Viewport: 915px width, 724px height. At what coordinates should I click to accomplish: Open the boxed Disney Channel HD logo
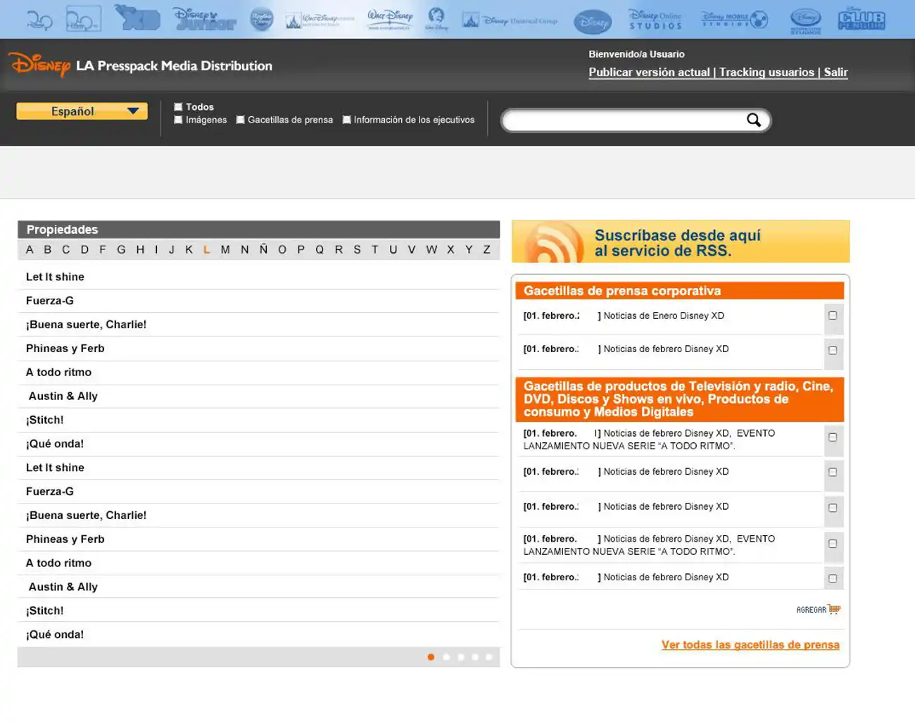83,19
